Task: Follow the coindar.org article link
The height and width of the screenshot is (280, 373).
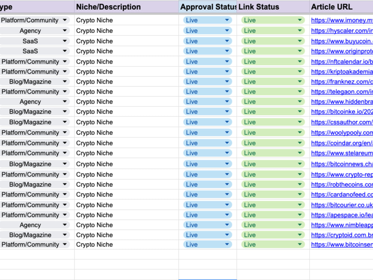Action: (342, 143)
